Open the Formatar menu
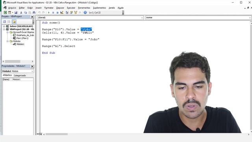 coord(49,8)
